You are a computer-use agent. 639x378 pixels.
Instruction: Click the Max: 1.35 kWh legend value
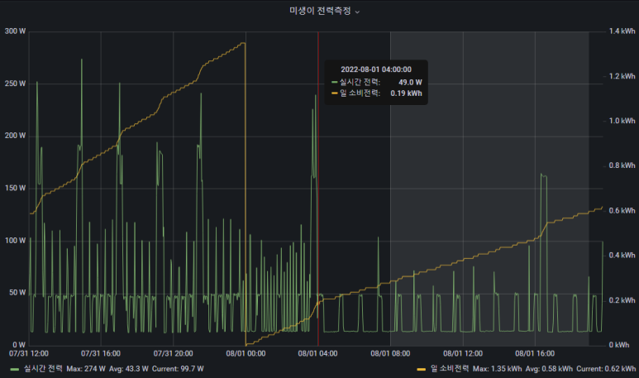[x=497, y=369]
